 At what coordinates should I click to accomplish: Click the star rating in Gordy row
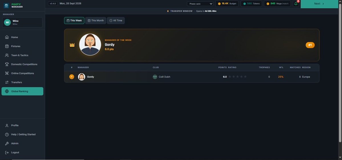pos(238,77)
